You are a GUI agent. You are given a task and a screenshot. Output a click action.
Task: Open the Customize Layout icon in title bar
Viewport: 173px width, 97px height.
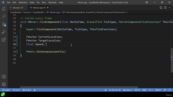pyautogui.click(x=147, y=2)
